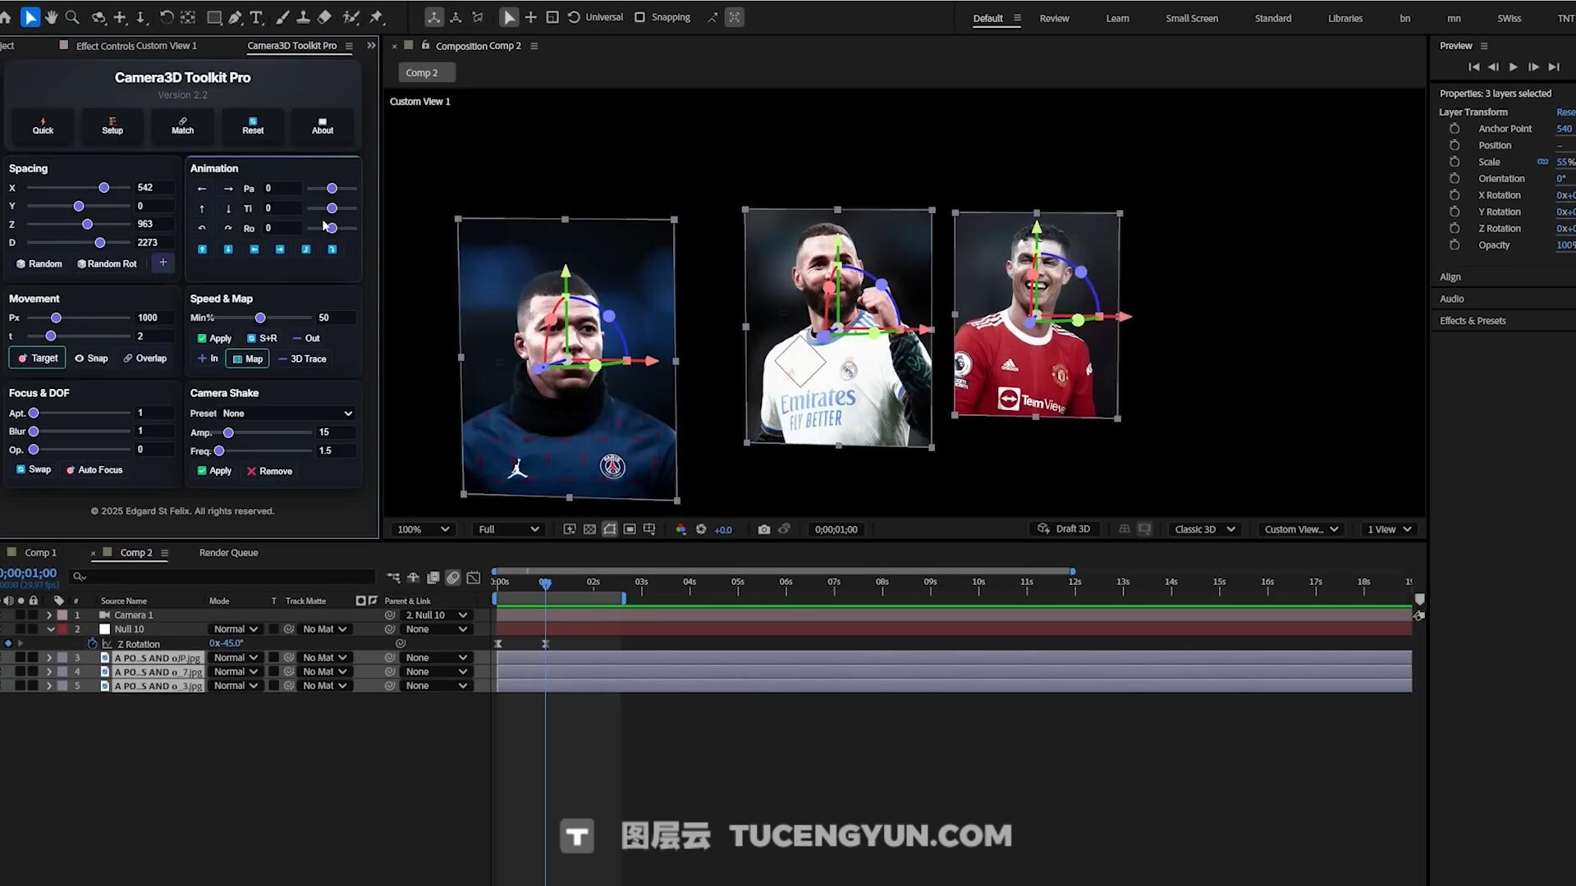Select the Pen tool

(236, 17)
